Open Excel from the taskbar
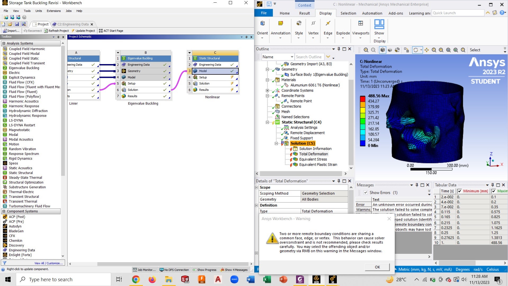The height and width of the screenshot is (286, 508). 267,279
